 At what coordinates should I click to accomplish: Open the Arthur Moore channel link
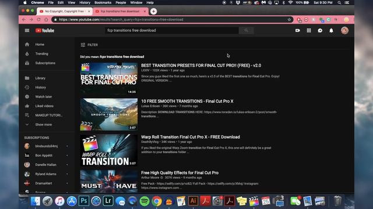click(150, 178)
